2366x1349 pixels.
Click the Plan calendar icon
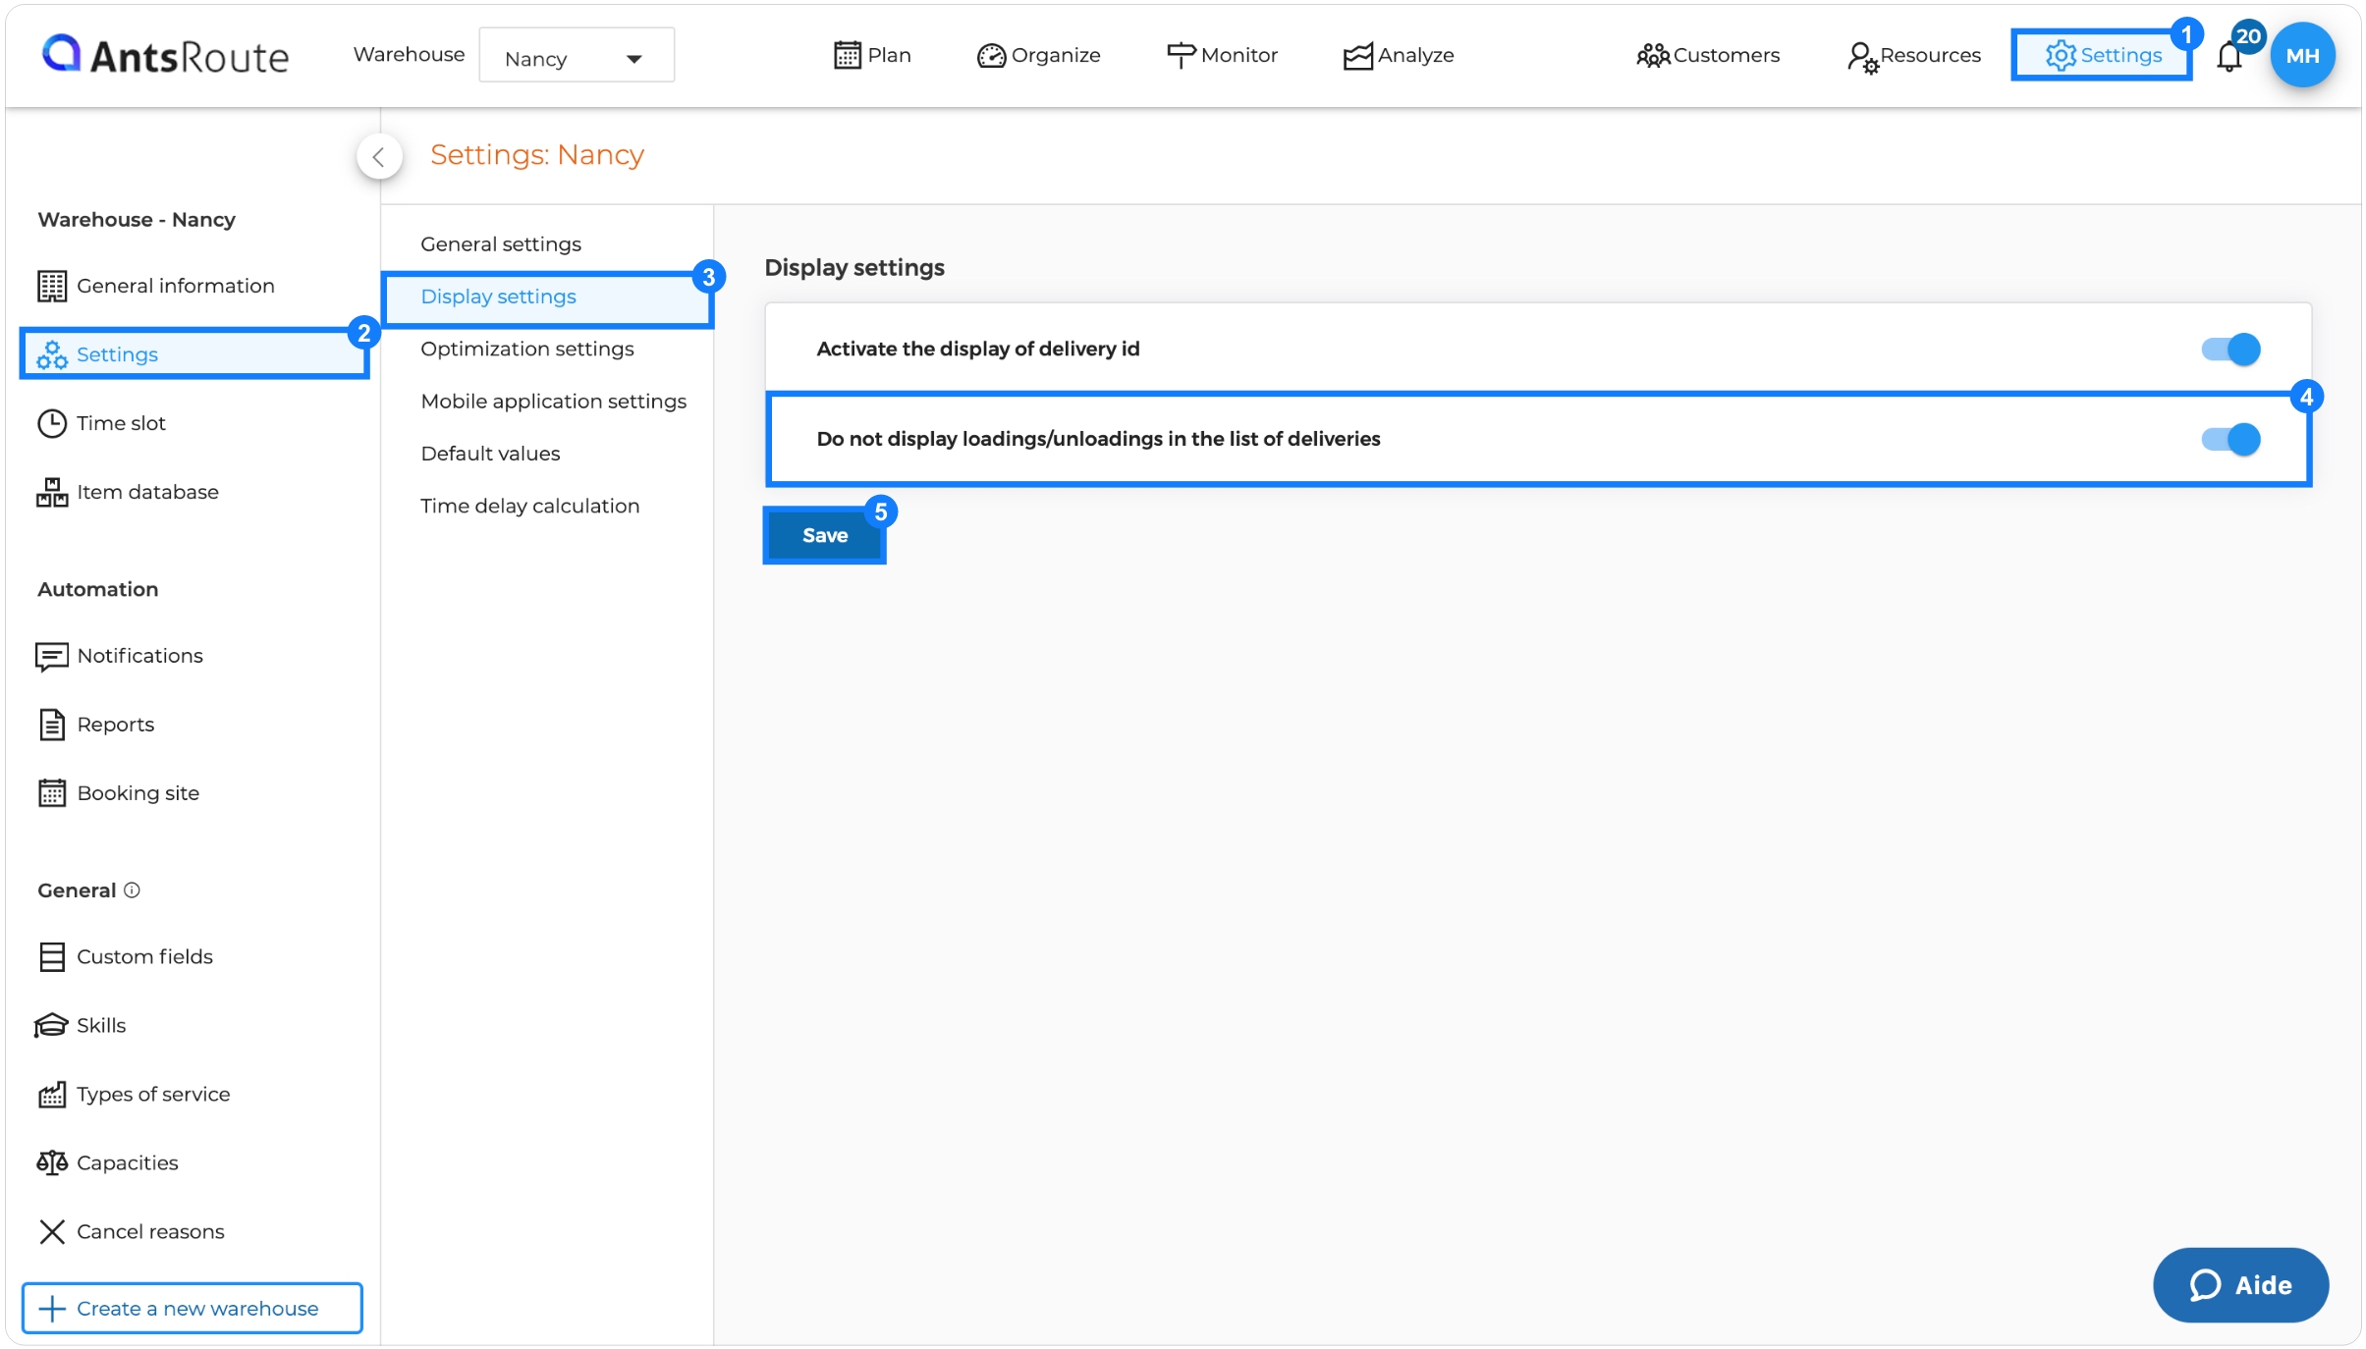click(x=847, y=55)
